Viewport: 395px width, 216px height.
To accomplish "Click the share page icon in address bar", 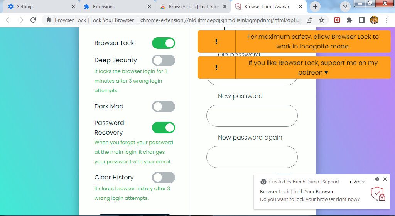I will tap(309, 20).
